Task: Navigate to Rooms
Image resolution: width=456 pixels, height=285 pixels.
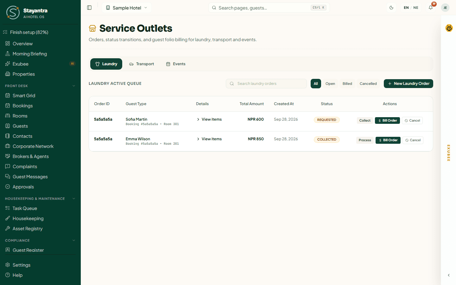Action: [x=40, y=116]
